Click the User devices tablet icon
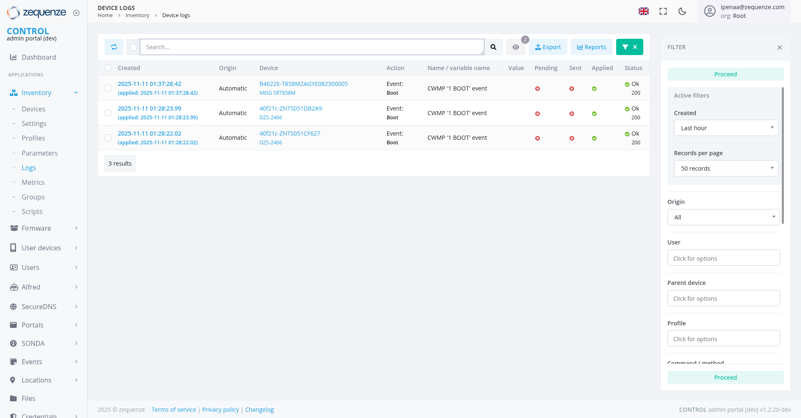The width and height of the screenshot is (801, 418). [x=13, y=248]
